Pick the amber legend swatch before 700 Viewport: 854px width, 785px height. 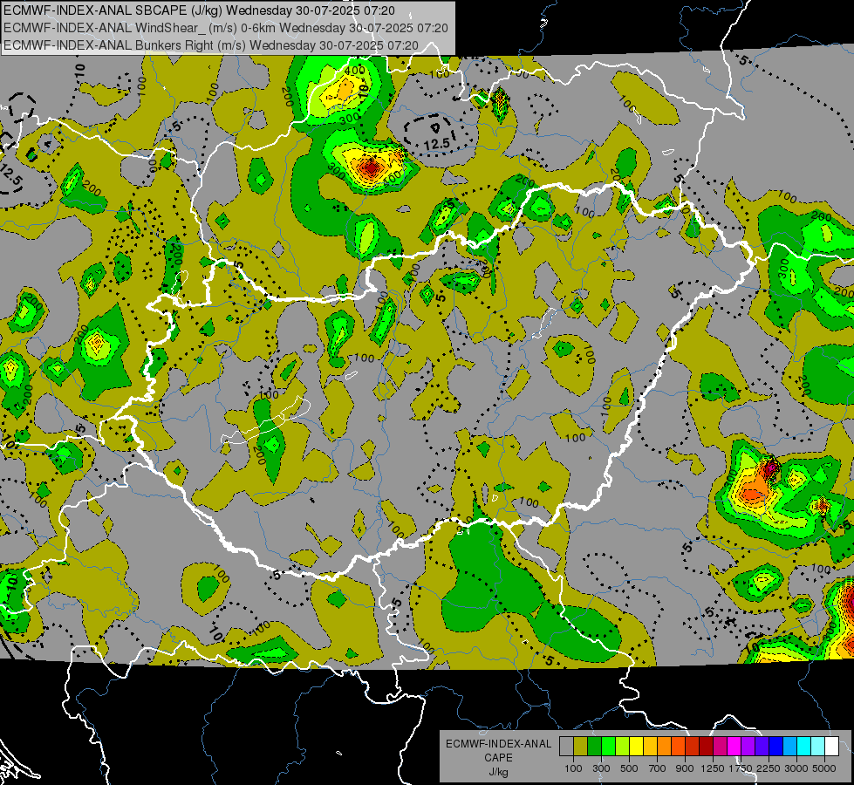(x=650, y=747)
